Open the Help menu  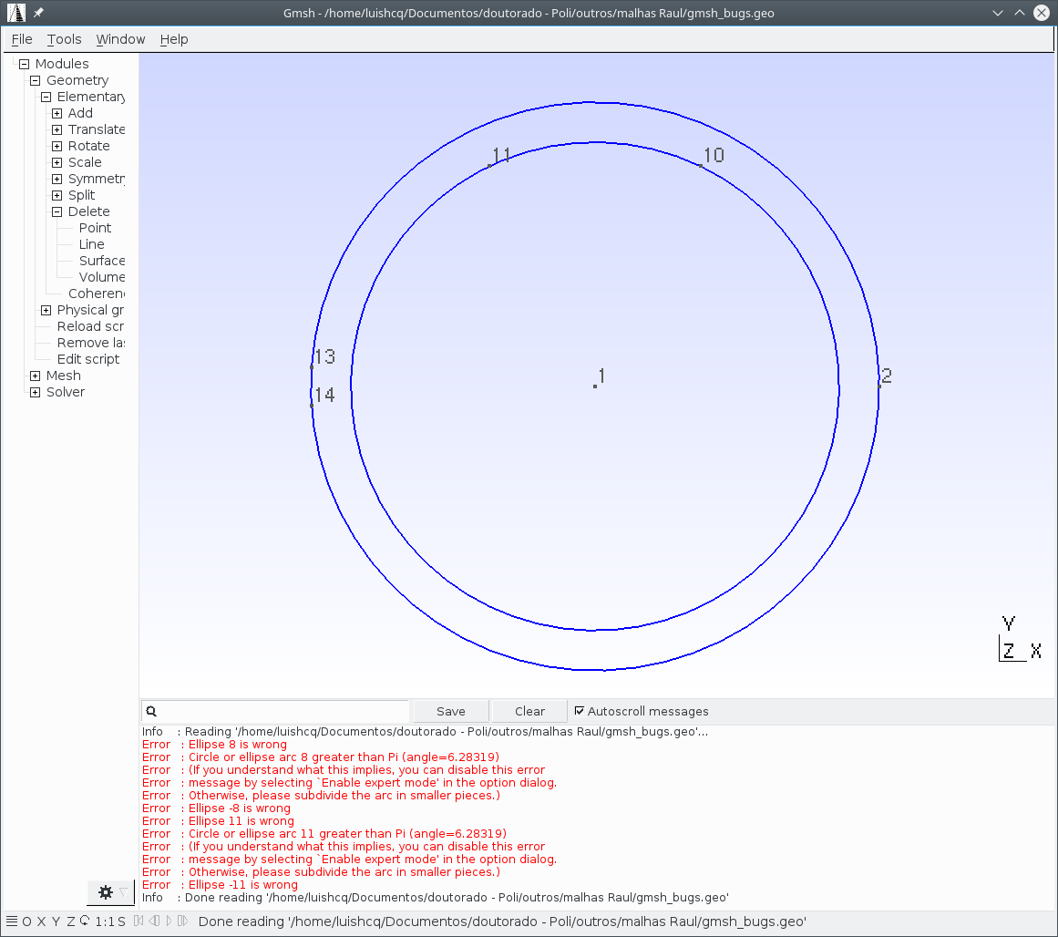tap(174, 39)
